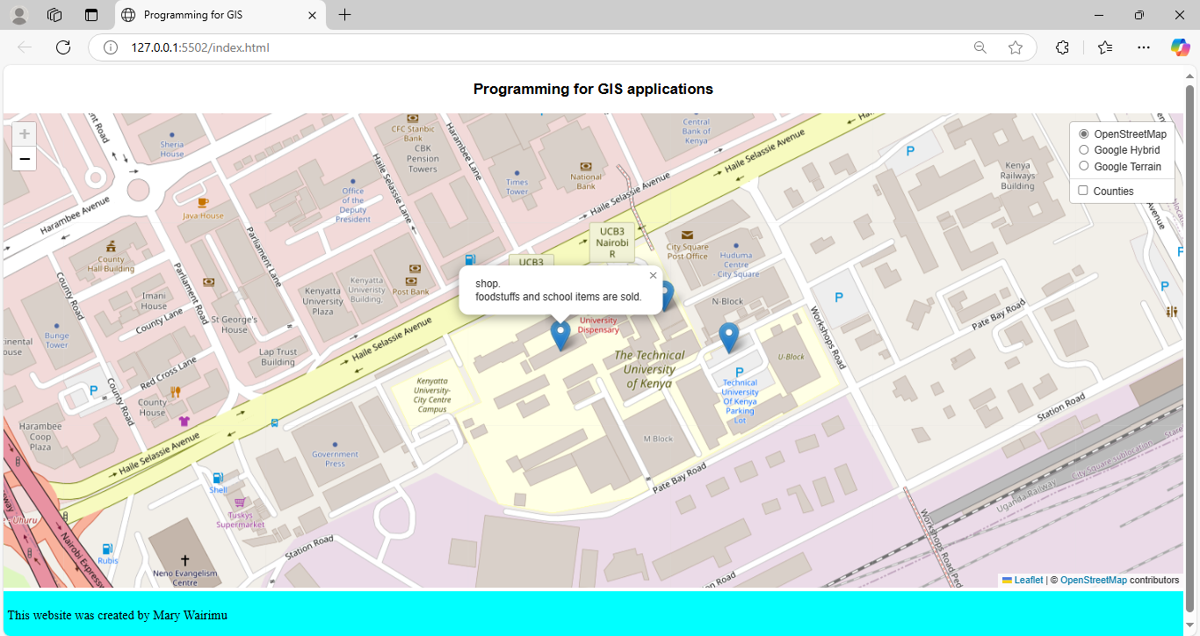This screenshot has height=636, width=1200.
Task: Open the browser profile avatar
Action: [x=19, y=15]
